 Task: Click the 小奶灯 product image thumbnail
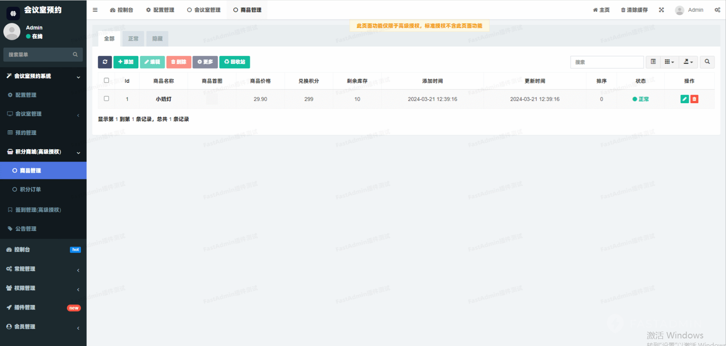point(212,99)
